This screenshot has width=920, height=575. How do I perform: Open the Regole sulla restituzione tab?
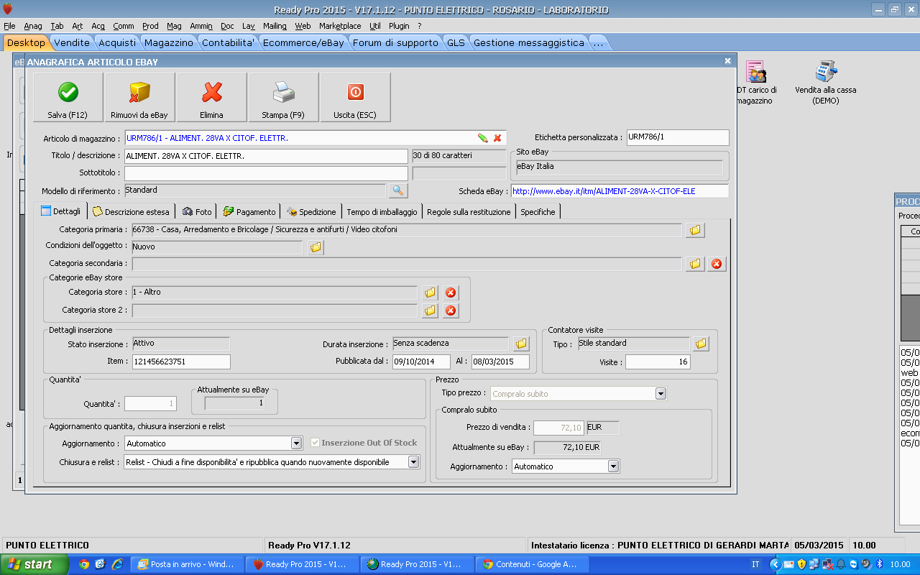pyautogui.click(x=469, y=211)
